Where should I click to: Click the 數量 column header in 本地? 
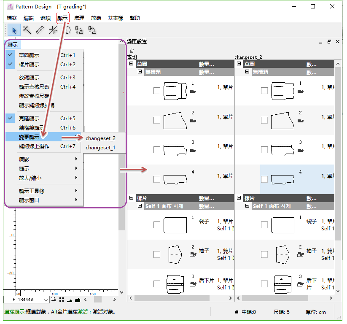(x=207, y=64)
